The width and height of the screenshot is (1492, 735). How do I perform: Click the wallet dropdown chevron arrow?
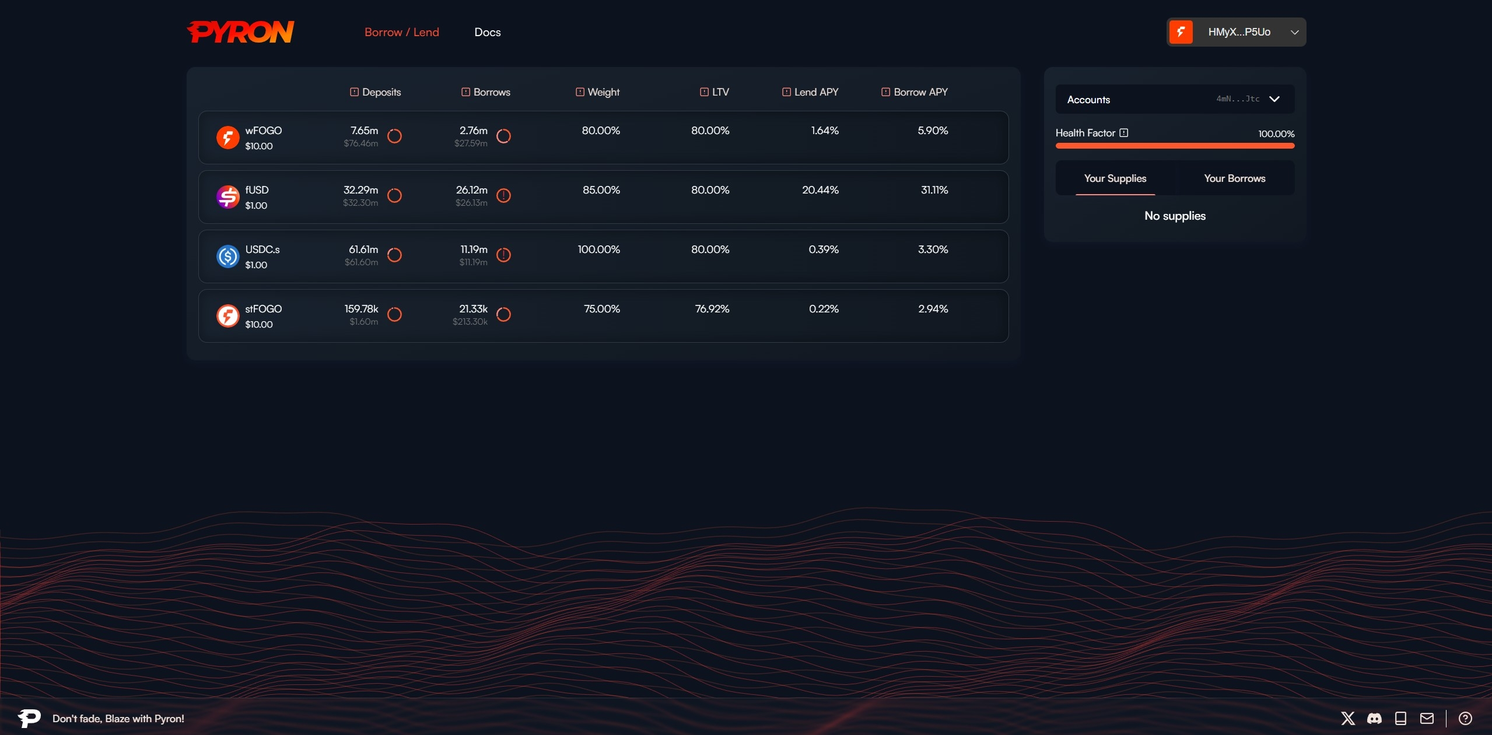(x=1294, y=32)
